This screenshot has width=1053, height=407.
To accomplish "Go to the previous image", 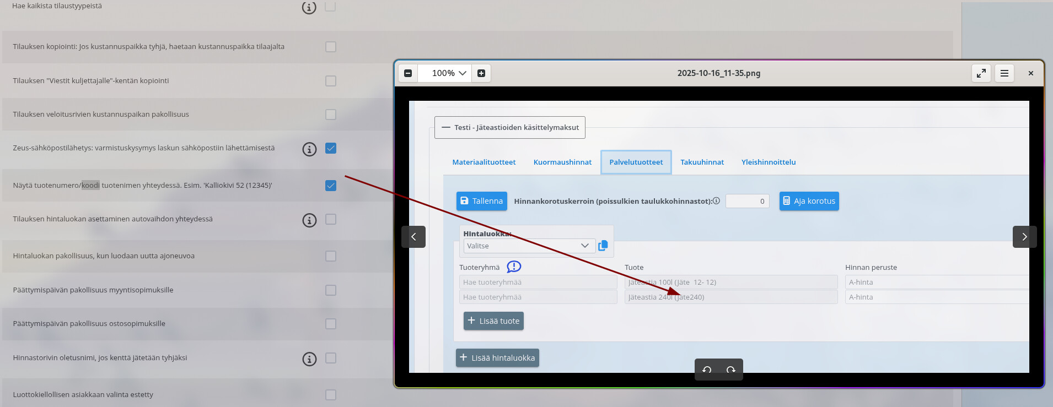I will coord(413,237).
